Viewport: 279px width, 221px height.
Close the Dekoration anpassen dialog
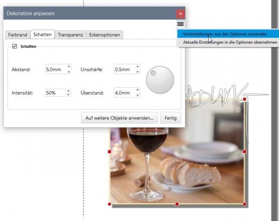click(x=180, y=13)
